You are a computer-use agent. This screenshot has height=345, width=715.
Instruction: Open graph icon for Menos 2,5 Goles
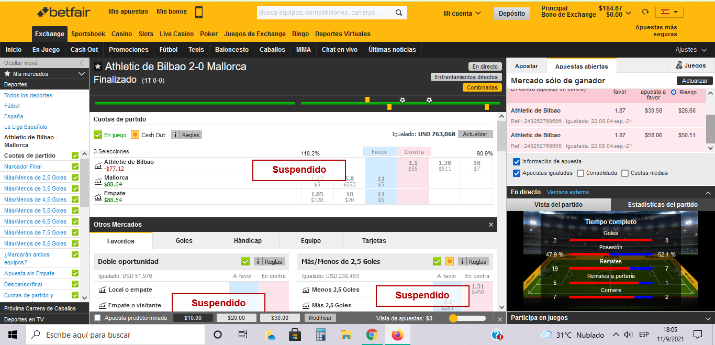click(x=306, y=290)
